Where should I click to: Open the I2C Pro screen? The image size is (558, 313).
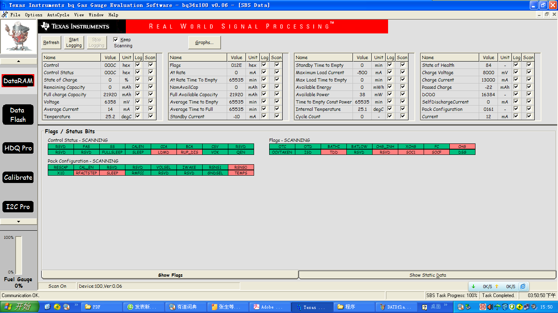(18, 207)
